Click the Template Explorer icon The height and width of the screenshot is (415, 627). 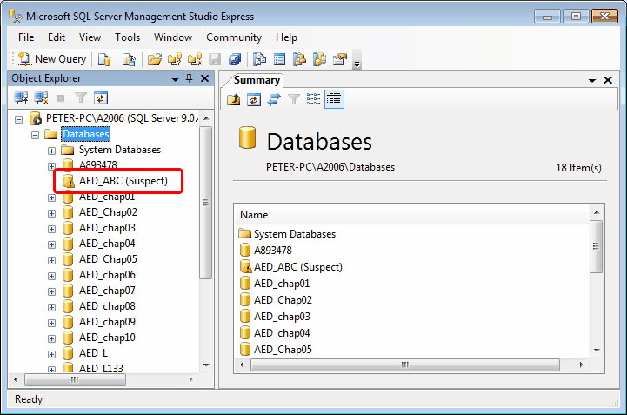click(x=319, y=60)
